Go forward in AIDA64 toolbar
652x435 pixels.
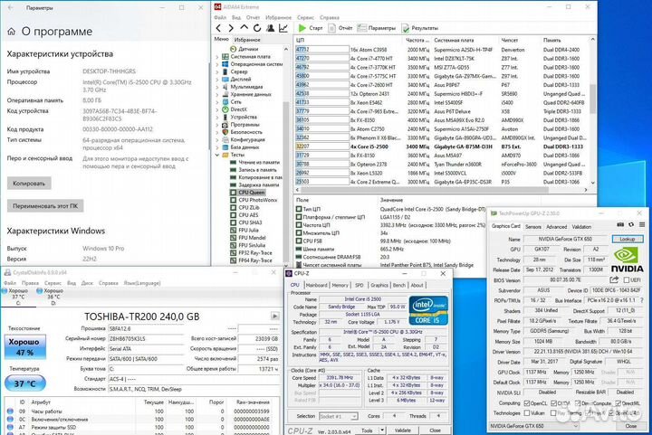[231, 28]
